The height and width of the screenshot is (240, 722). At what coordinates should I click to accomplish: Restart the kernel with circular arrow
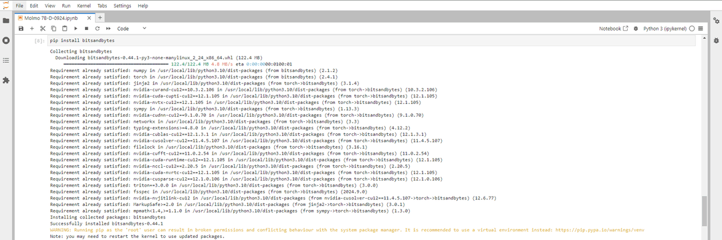[97, 29]
